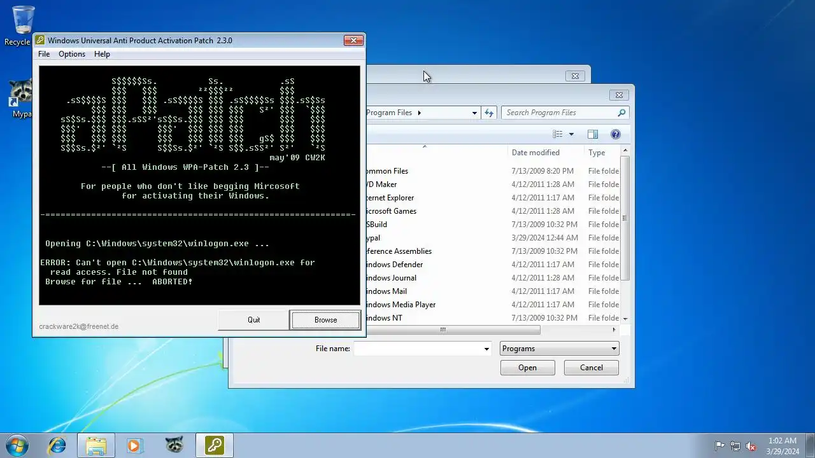
Task: Switch to the Mypal raccoon taskbar icon
Action: [174, 445]
